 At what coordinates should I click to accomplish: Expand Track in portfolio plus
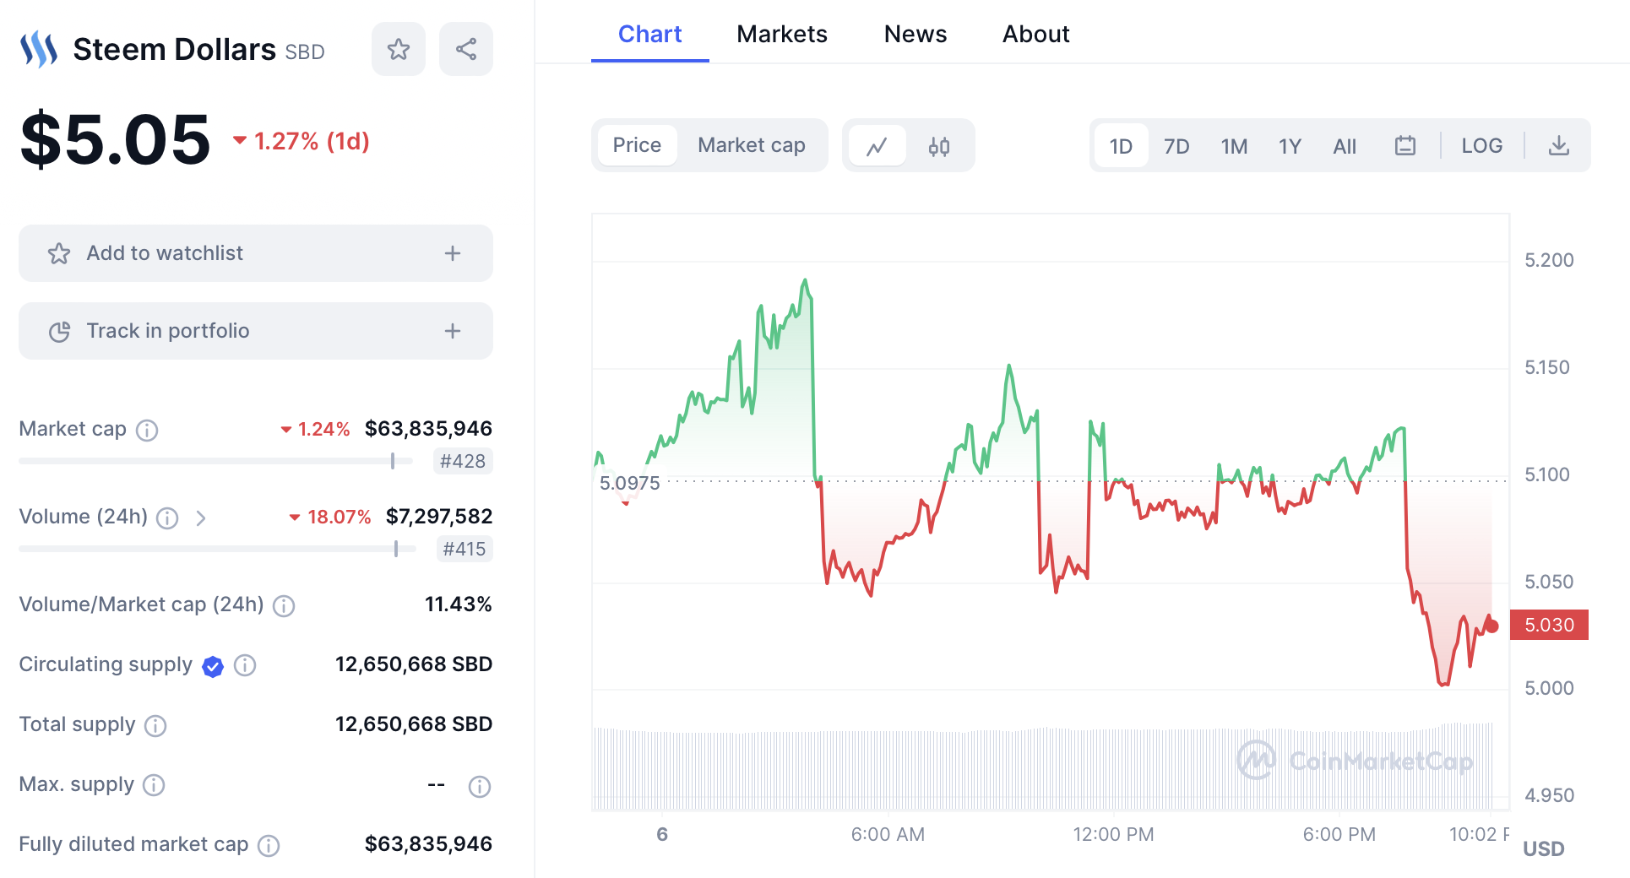[x=453, y=331]
